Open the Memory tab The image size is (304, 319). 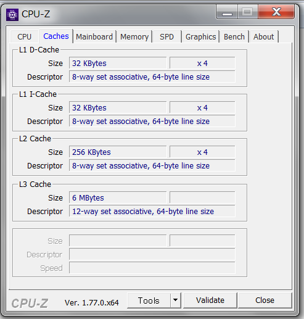(134, 37)
